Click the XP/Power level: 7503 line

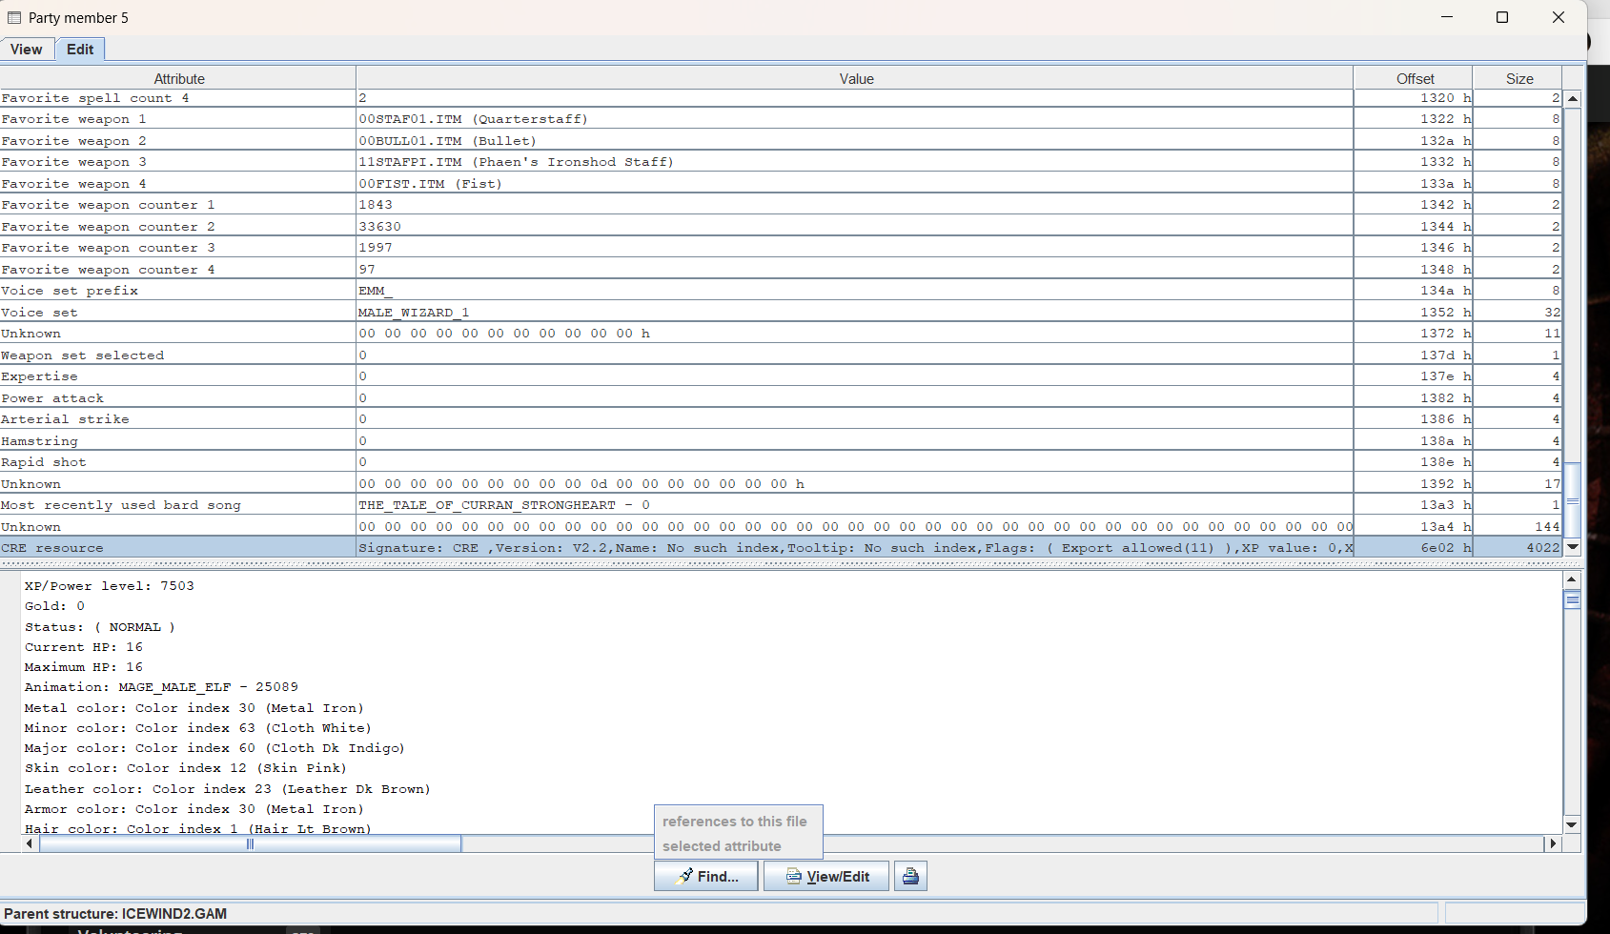point(110,585)
